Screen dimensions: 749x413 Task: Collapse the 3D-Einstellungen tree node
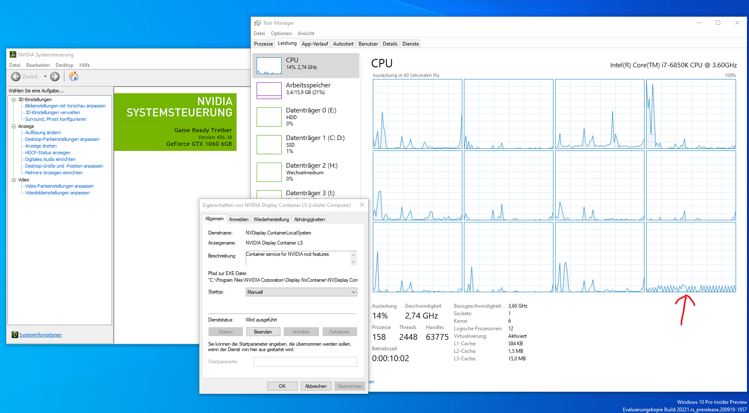pyautogui.click(x=13, y=99)
